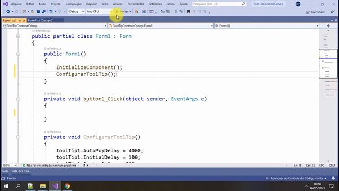Click the toolTip1.InitialDelay = 100; line
The height and width of the screenshot is (191, 339).
pyautogui.click(x=98, y=158)
